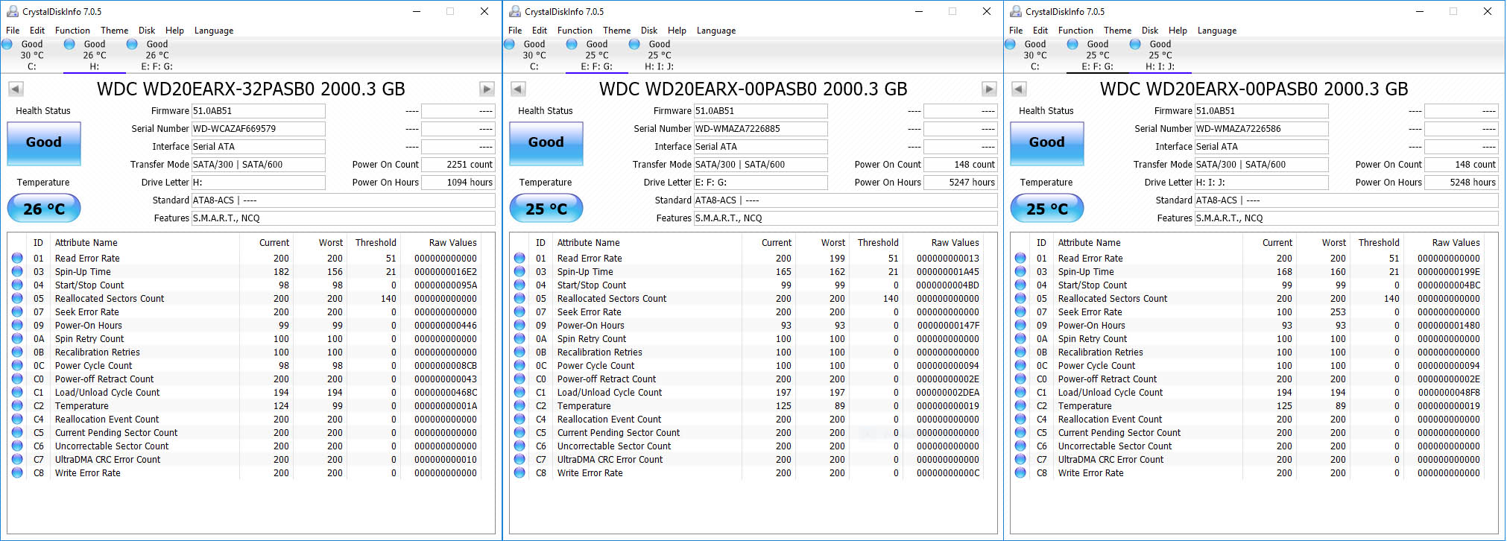Click next disk arrow in left window
This screenshot has height=541, width=1507.
coord(487,89)
